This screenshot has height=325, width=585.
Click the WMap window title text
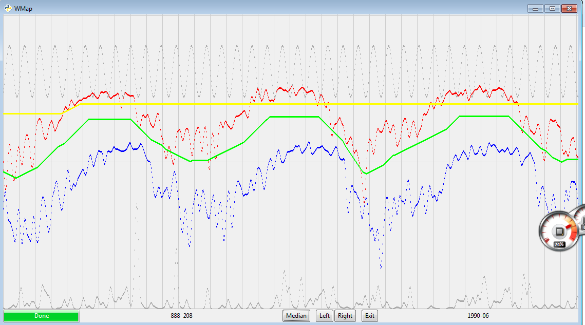(23, 9)
